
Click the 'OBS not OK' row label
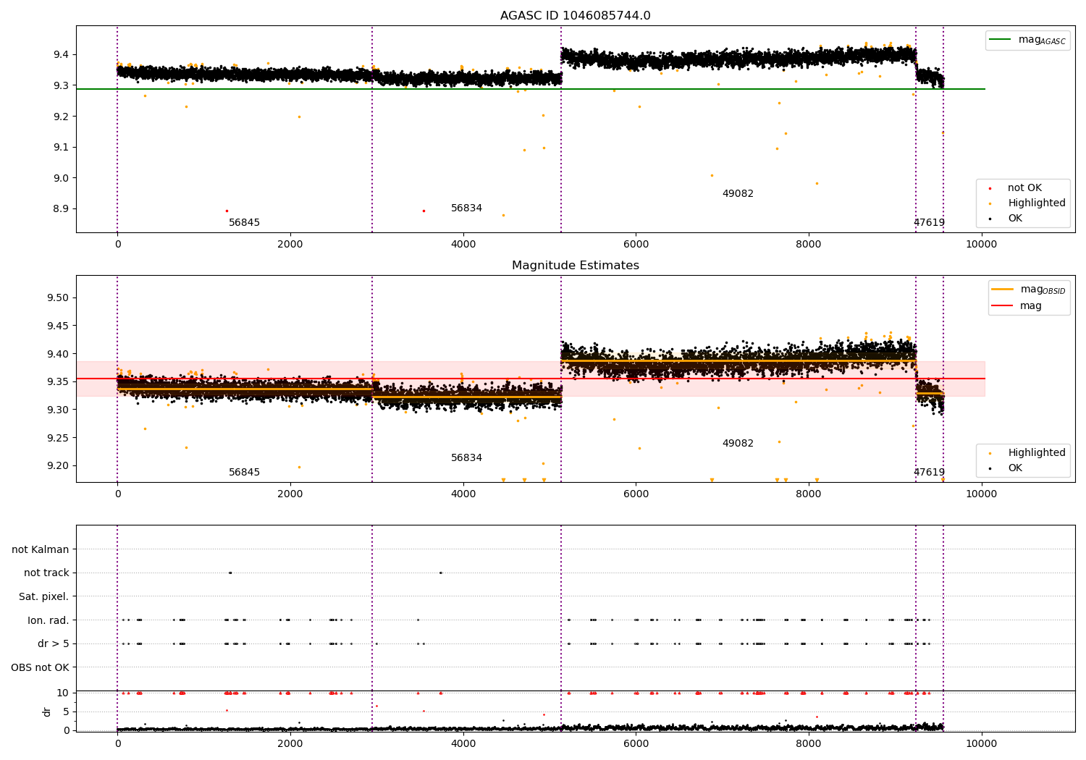pos(40,668)
